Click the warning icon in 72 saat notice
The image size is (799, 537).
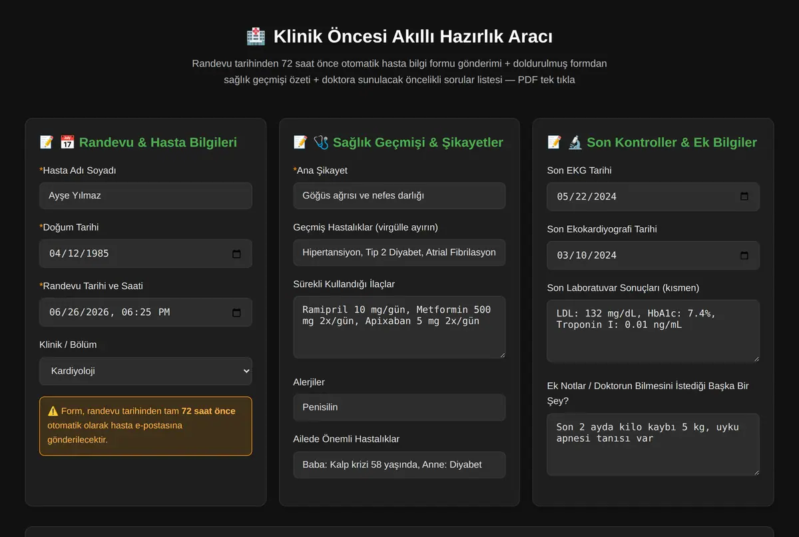[53, 411]
